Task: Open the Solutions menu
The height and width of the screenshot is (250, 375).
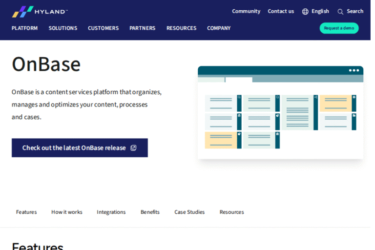Action: click(62, 28)
